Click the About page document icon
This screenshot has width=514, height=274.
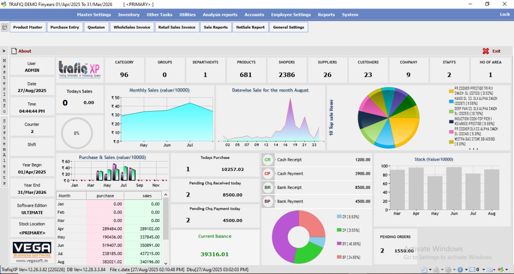14,51
